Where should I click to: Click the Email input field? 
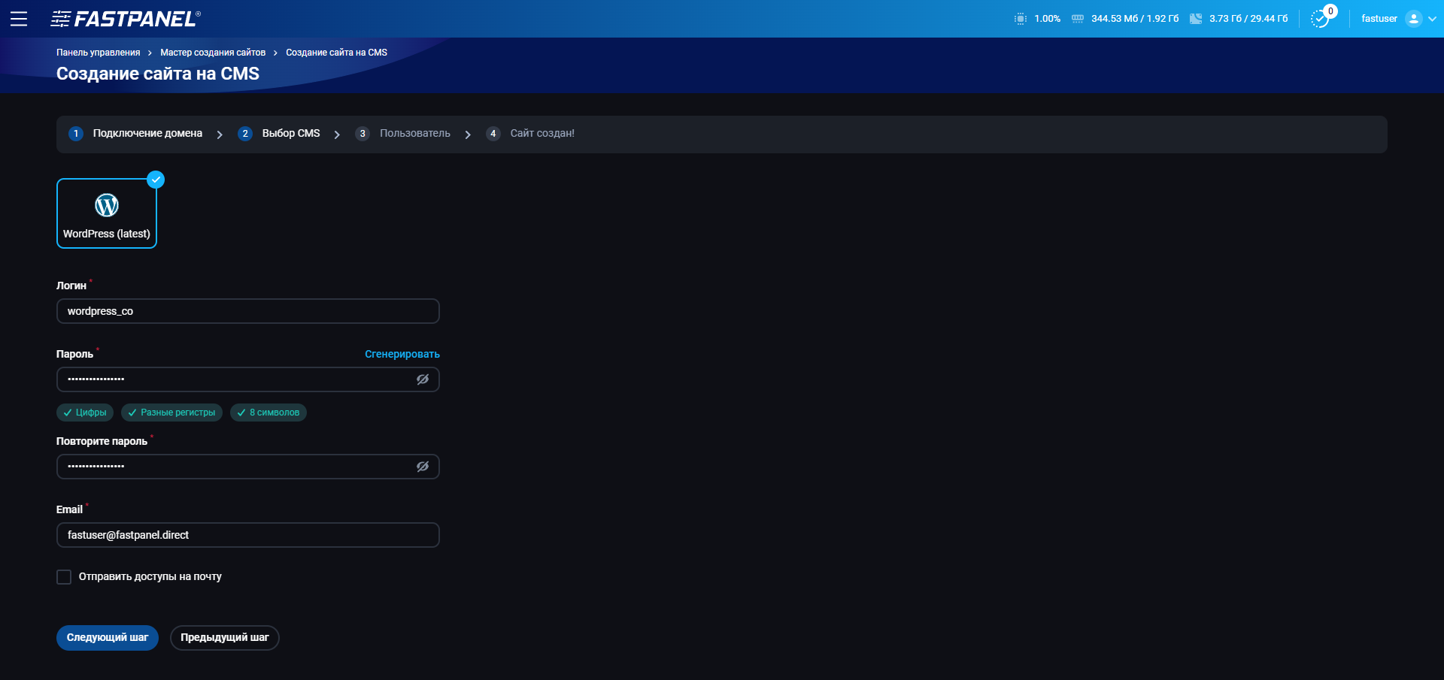click(248, 535)
